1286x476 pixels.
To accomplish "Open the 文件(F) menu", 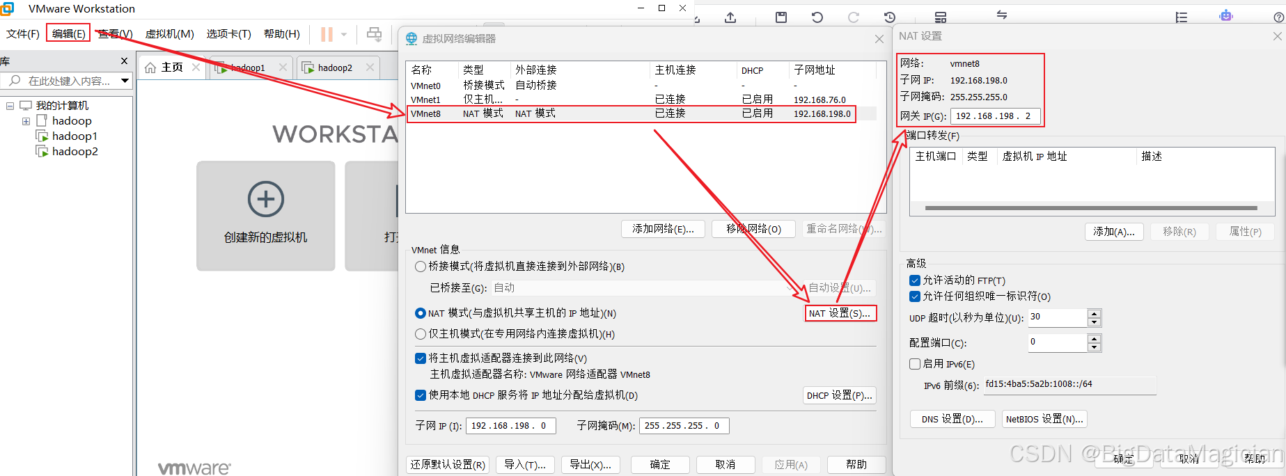I will point(23,33).
